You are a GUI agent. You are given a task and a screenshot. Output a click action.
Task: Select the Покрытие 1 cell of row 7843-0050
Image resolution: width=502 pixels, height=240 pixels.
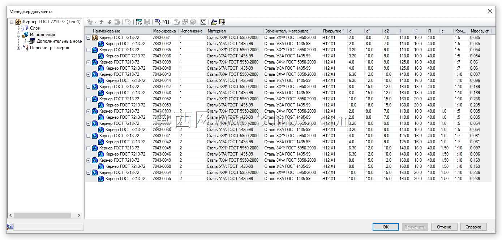tap(334, 166)
